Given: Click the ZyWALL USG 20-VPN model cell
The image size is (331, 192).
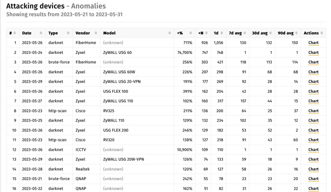Looking at the screenshot, I should [122, 82].
